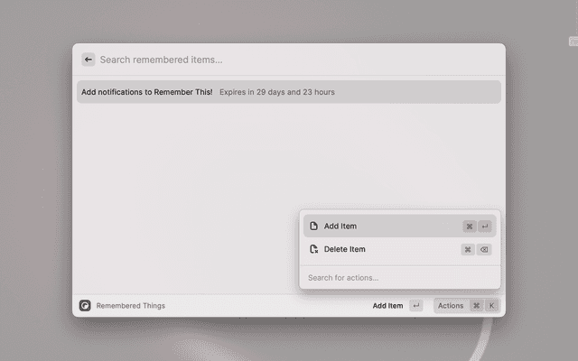Click the K key icon in footer

(492, 306)
